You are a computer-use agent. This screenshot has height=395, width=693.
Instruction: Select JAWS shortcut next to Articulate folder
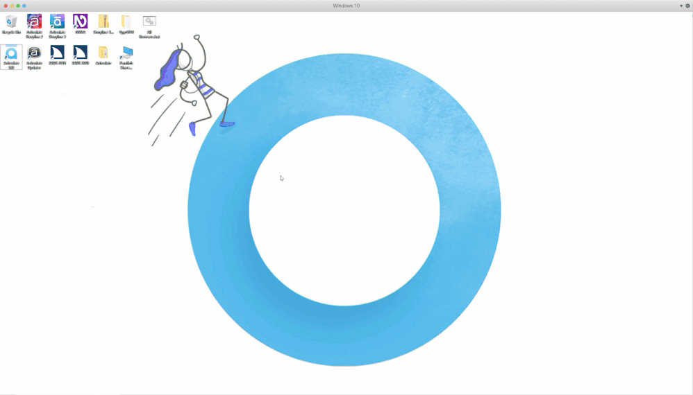pyautogui.click(x=80, y=55)
